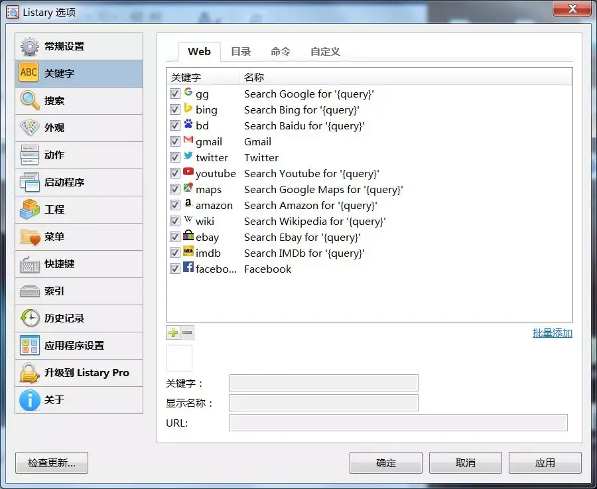
Task: Open the History (历史记录) clock icon
Action: point(30,318)
